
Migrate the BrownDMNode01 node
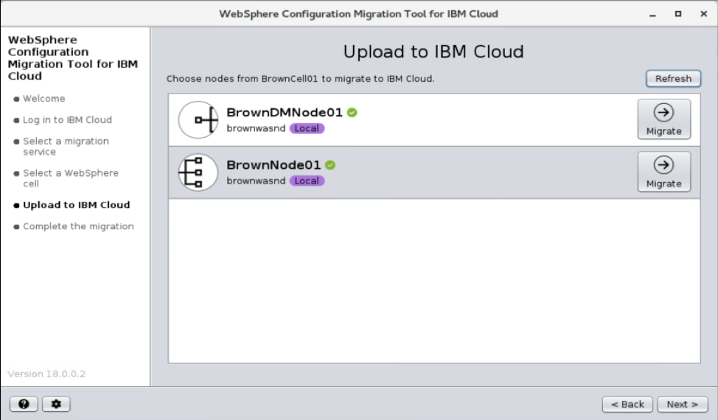(x=663, y=119)
